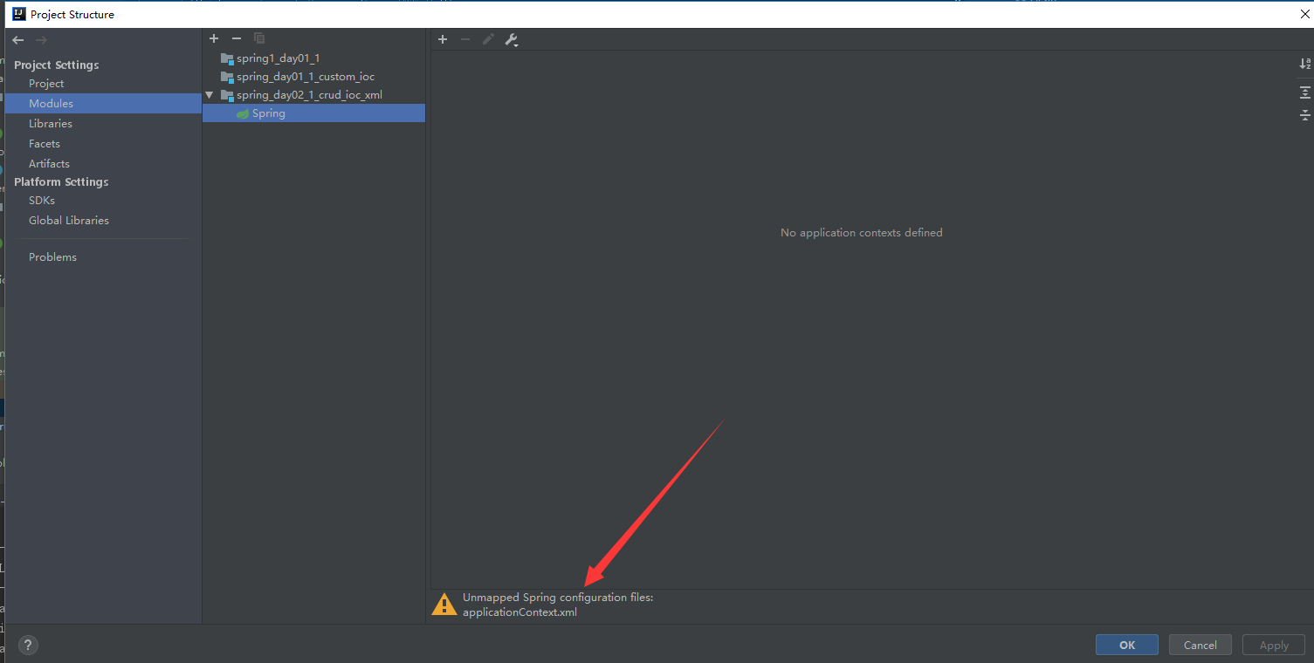
Task: Click the unmapped files warning icon
Action: coord(444,605)
